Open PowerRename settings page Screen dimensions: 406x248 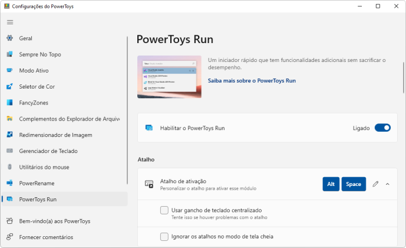click(x=64, y=183)
